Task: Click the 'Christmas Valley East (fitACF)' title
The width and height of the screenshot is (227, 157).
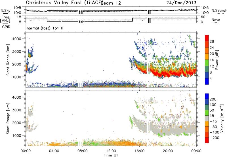Action: point(64,3)
